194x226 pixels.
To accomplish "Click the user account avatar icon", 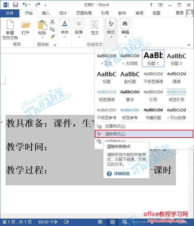I will (x=189, y=14).
